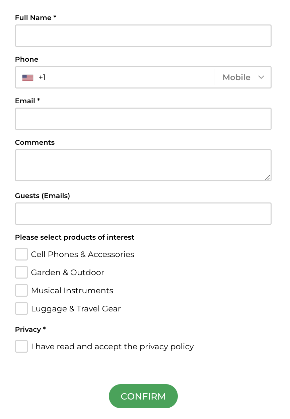Click into the Email input field

[143, 119]
